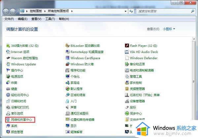This screenshot has height=138, width=198.
Task: Open the 帮助(H) menu
Action: pos(64,19)
